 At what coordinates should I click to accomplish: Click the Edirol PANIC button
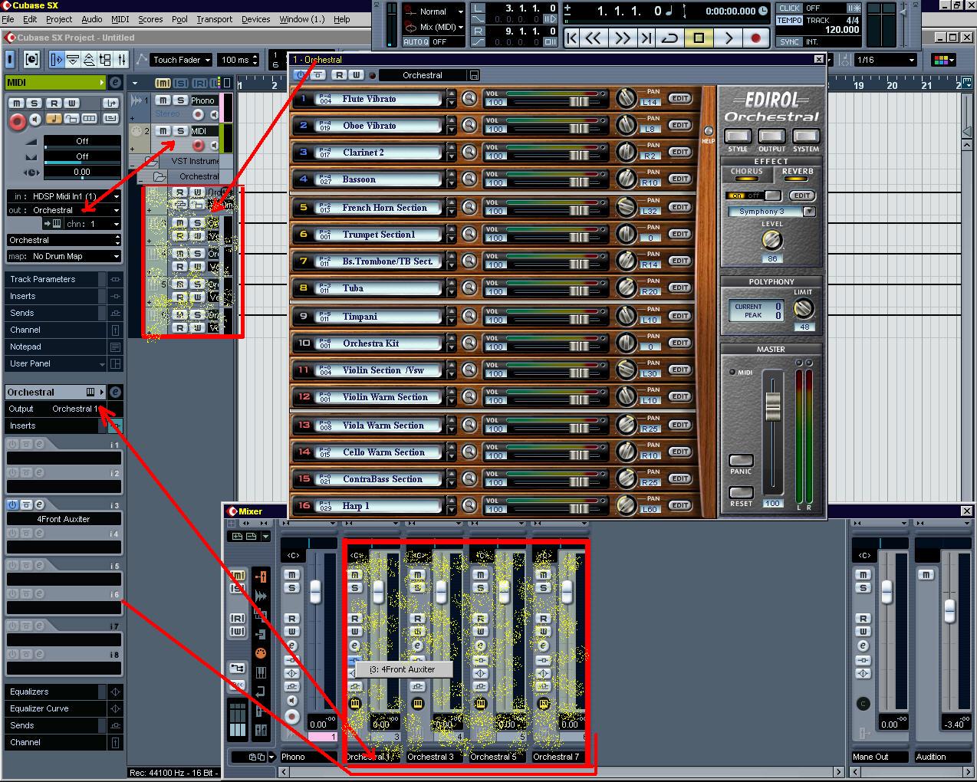tap(741, 461)
